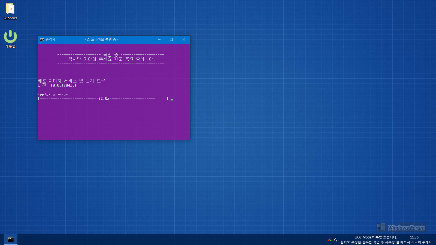Click the BIOS Mode로 부팅 했습니다 taskbar text
The width and height of the screenshot is (436, 245).
pyautogui.click(x=376, y=237)
